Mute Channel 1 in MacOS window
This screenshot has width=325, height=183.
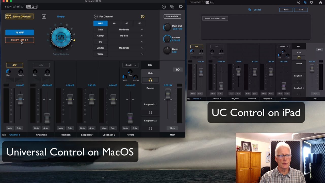click(x=10, y=128)
